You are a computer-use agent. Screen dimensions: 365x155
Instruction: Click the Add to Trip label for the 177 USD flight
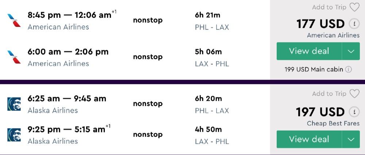point(329,7)
